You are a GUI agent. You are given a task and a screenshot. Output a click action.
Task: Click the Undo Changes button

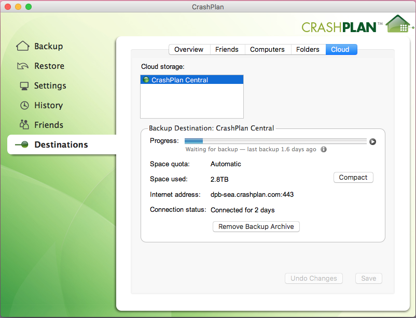(x=313, y=278)
